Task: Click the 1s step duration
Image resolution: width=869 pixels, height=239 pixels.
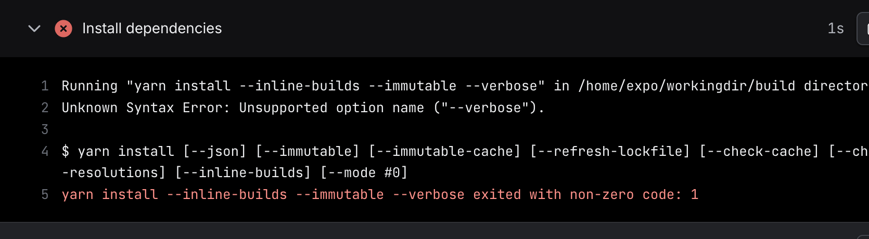Action: tap(835, 29)
